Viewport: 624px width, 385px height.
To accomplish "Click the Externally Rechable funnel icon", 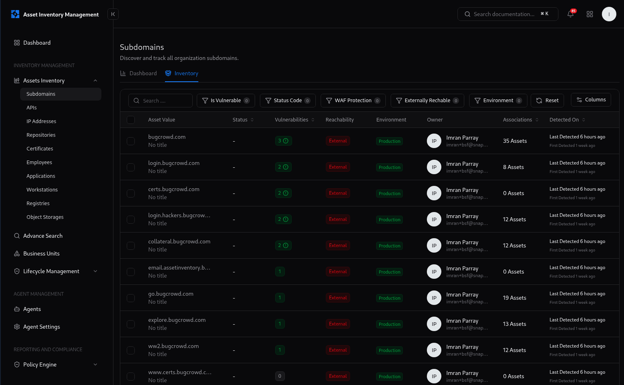I will [399, 101].
